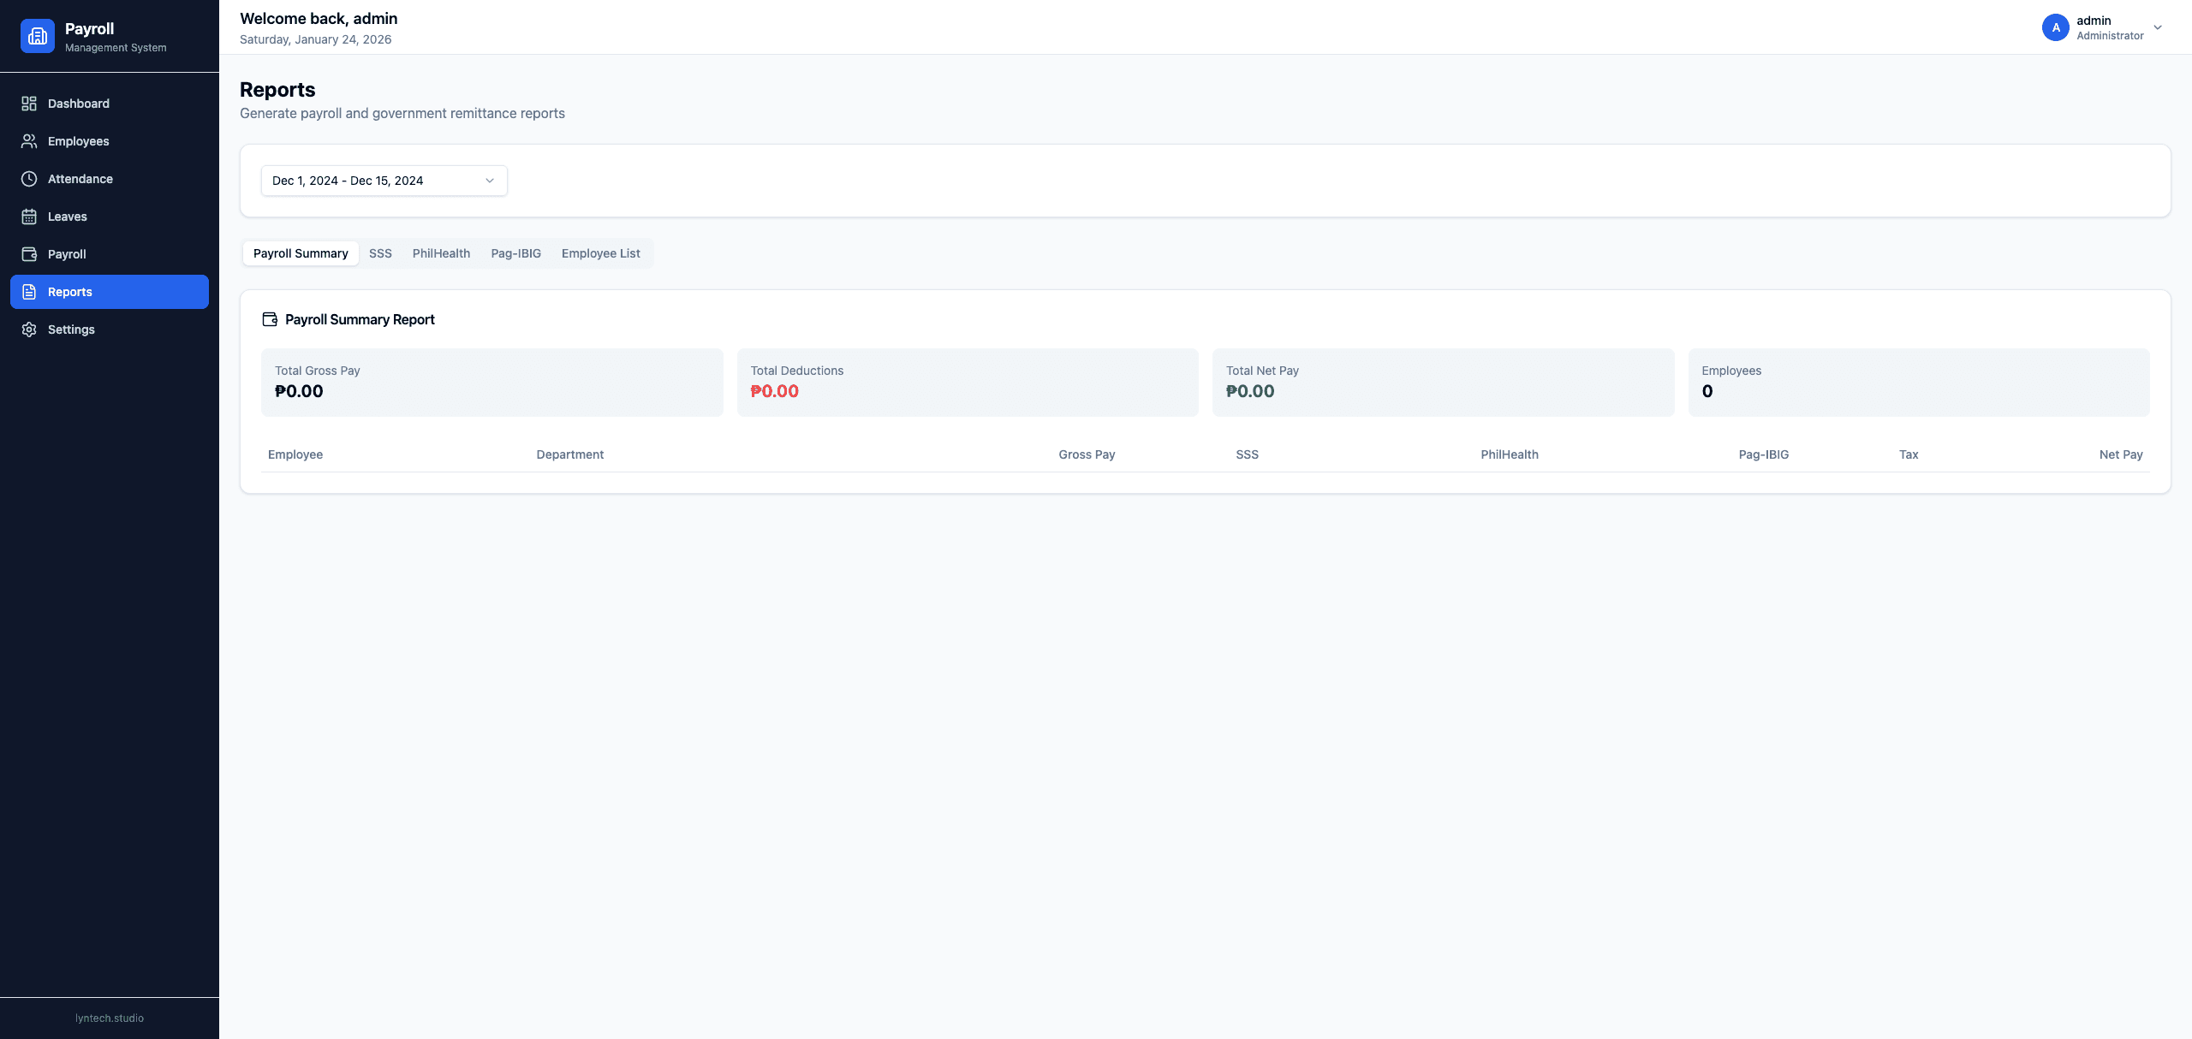2192x1039 pixels.
Task: Switch to the Payroll Summary tab
Action: (x=301, y=253)
